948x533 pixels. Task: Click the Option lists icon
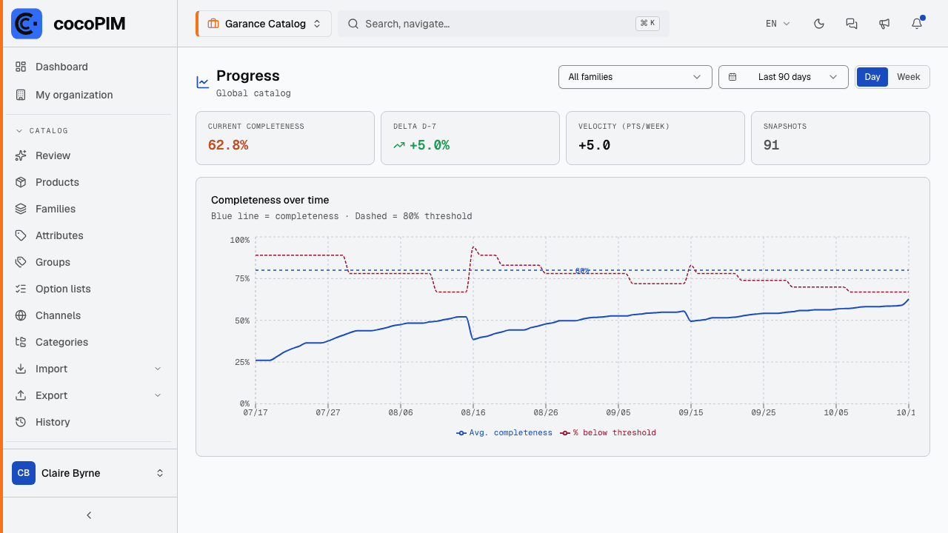click(x=21, y=289)
